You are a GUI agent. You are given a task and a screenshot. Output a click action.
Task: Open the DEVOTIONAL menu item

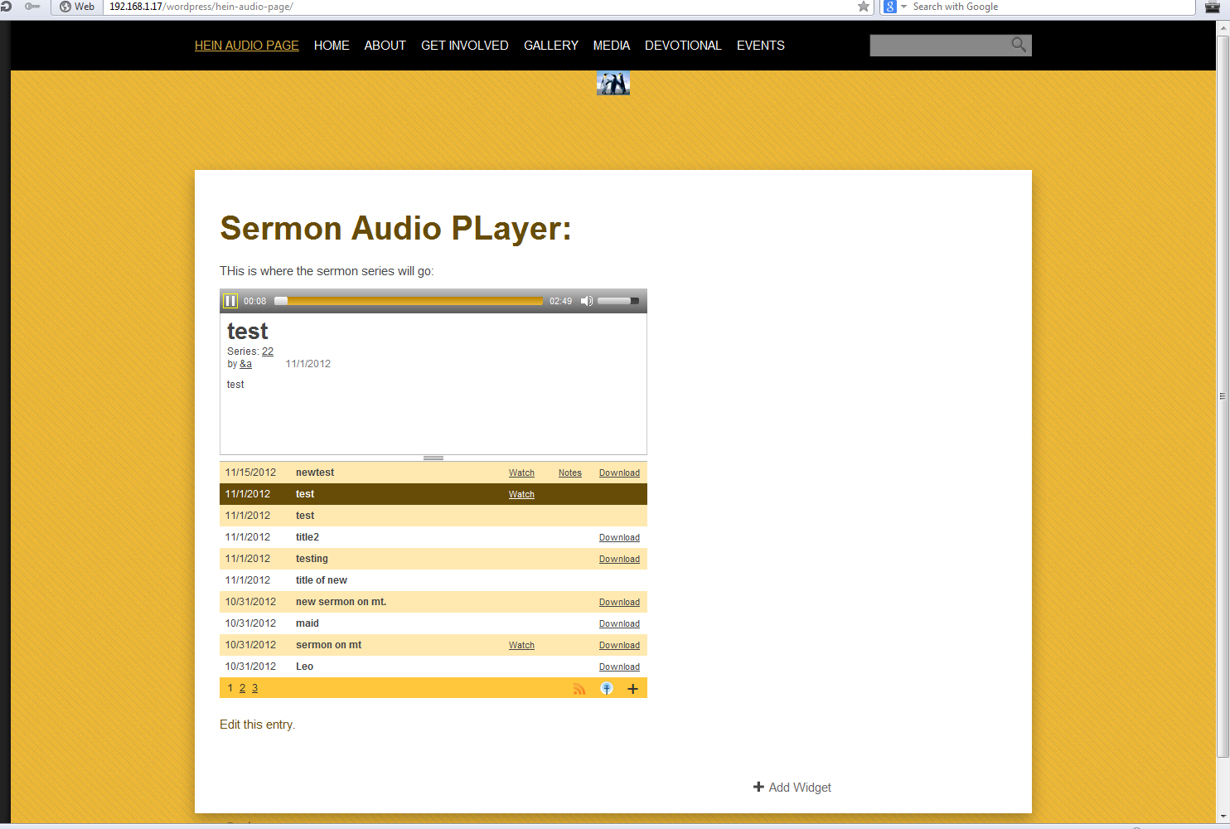click(683, 46)
